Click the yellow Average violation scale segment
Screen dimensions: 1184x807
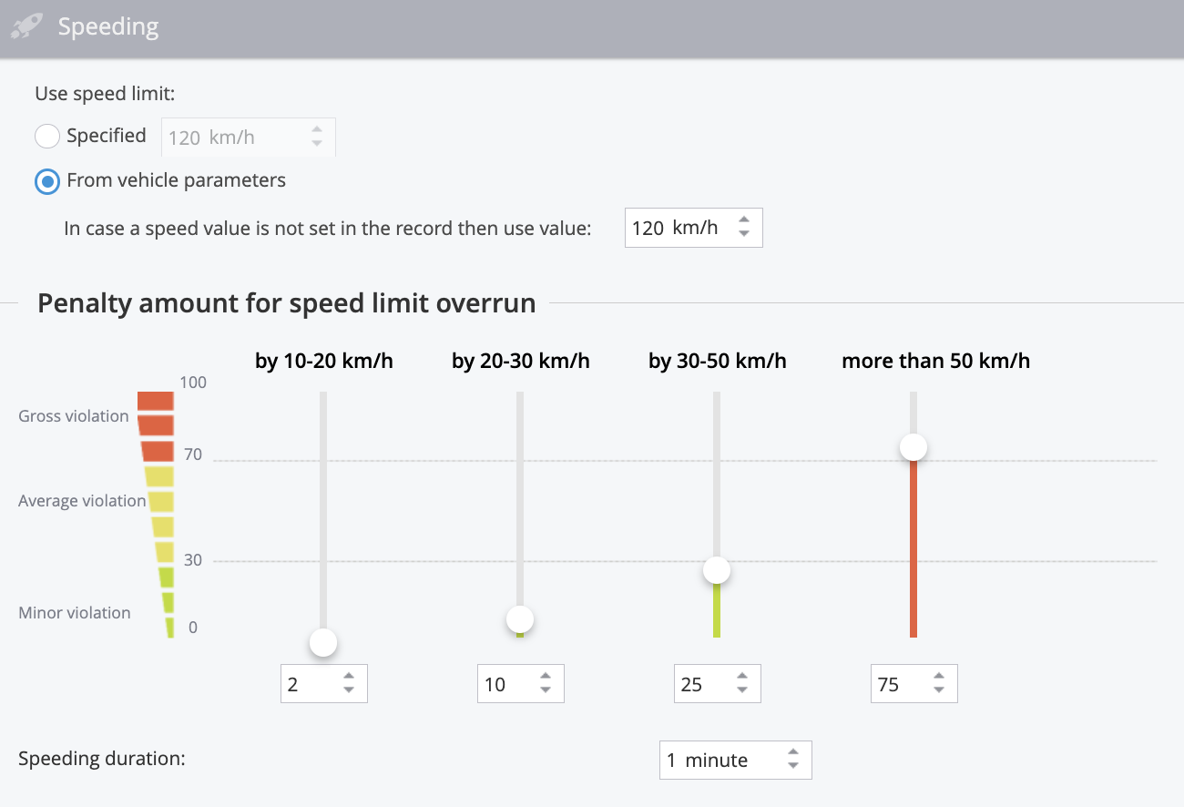[x=160, y=501]
